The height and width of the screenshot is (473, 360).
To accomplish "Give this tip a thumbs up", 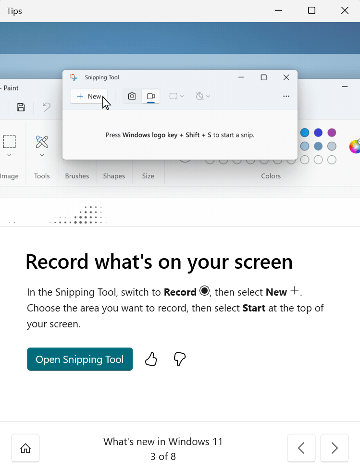I will (151, 359).
